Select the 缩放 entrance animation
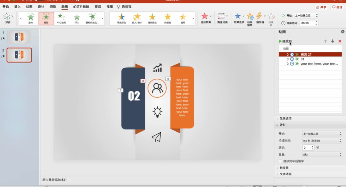 pyautogui.click(x=46, y=18)
